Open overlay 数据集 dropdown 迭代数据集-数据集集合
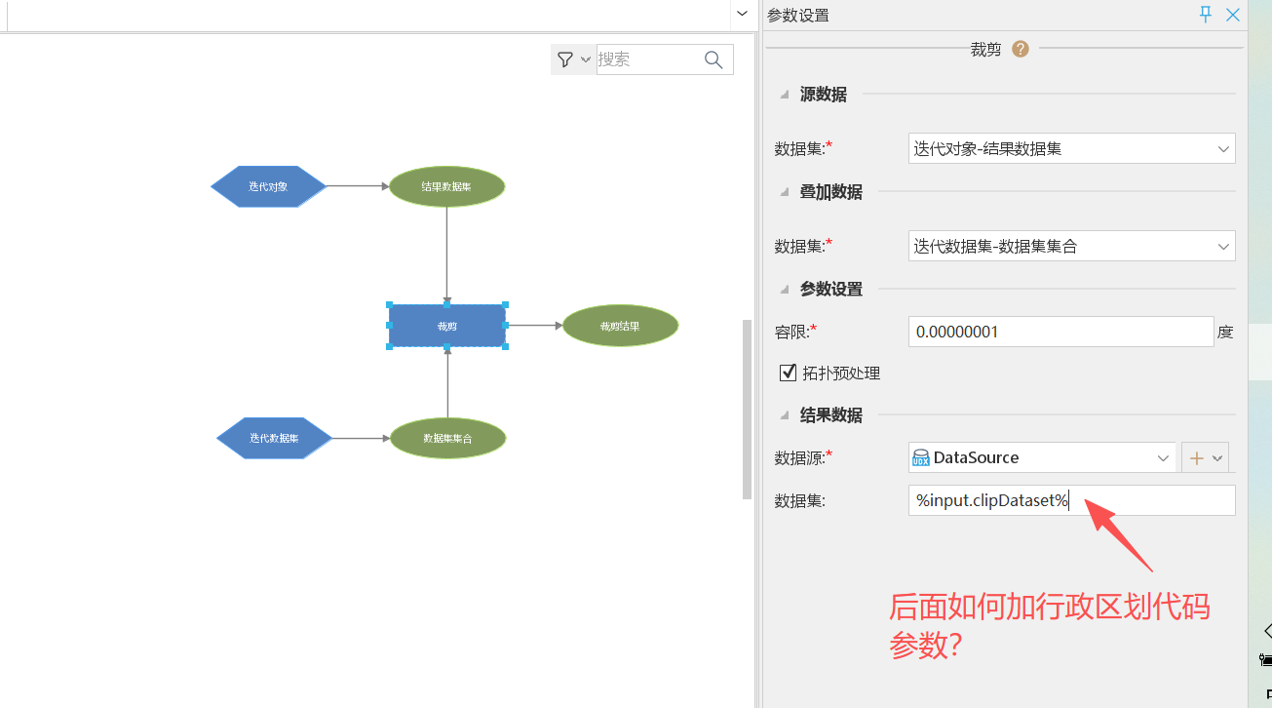Image resolution: width=1272 pixels, height=708 pixels. pyautogui.click(x=1071, y=246)
